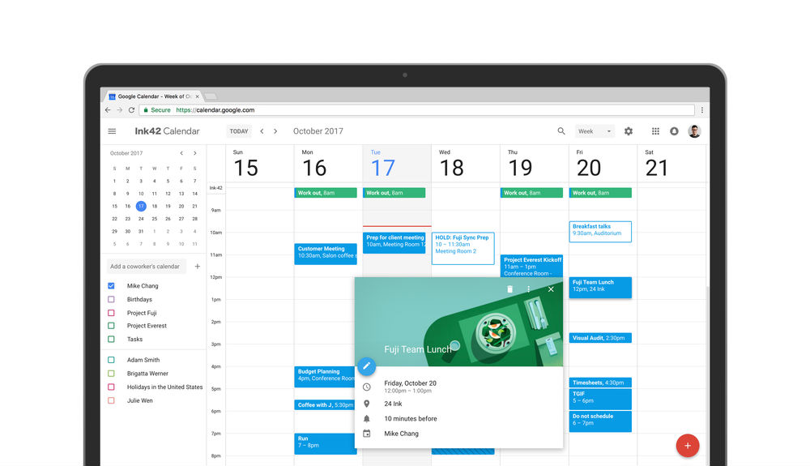Image resolution: width=810 pixels, height=466 pixels.
Task: Open event options three-dot menu
Action: pyautogui.click(x=529, y=289)
